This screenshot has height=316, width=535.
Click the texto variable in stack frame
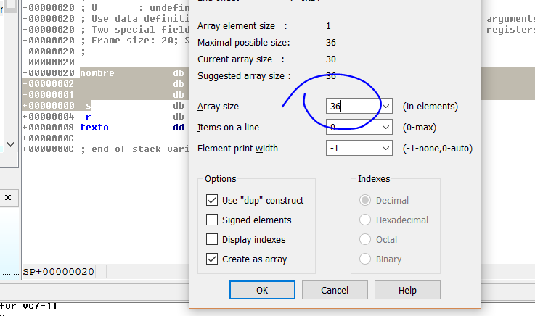point(94,127)
